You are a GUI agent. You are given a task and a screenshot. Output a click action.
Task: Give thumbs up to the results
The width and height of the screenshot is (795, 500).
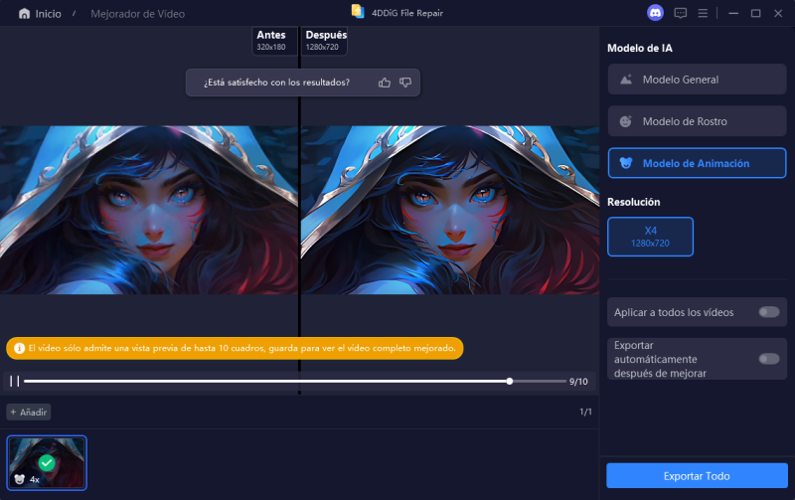[x=385, y=83]
